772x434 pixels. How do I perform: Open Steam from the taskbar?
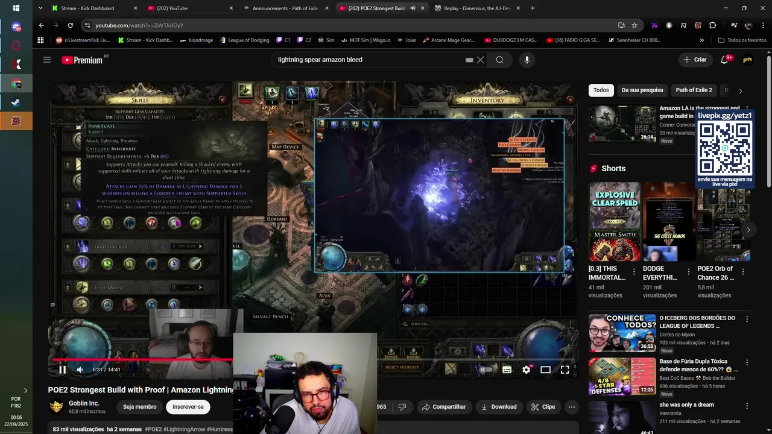tap(16, 102)
